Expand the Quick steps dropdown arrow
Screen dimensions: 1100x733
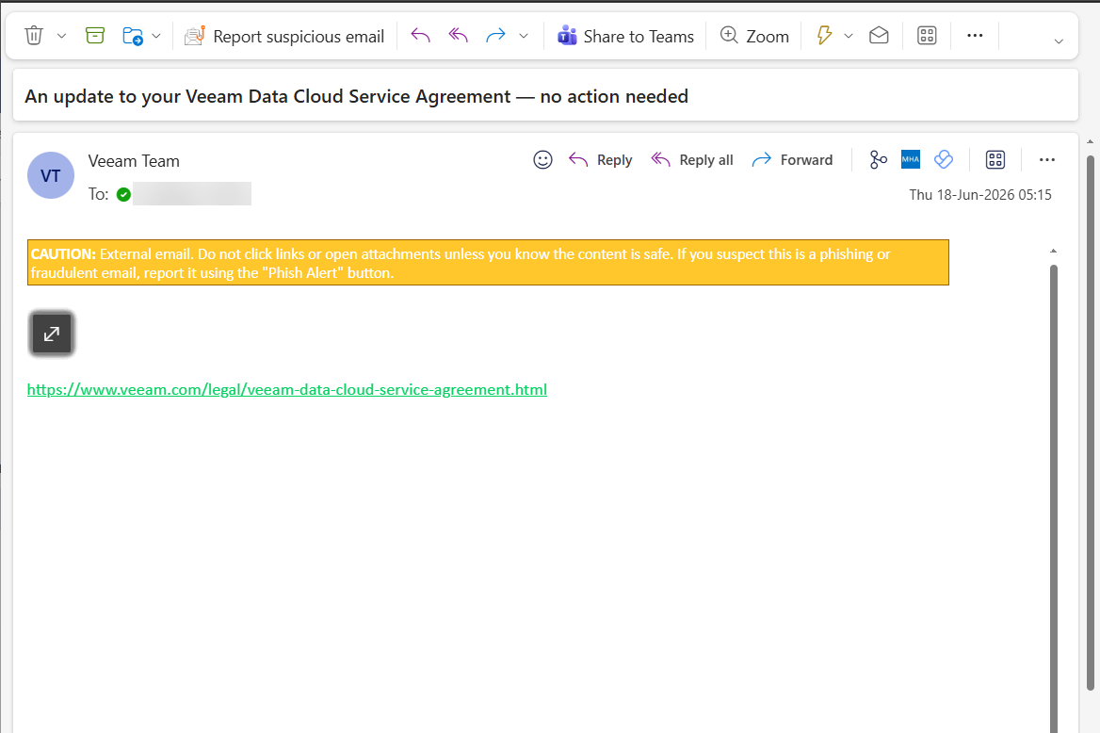point(849,36)
